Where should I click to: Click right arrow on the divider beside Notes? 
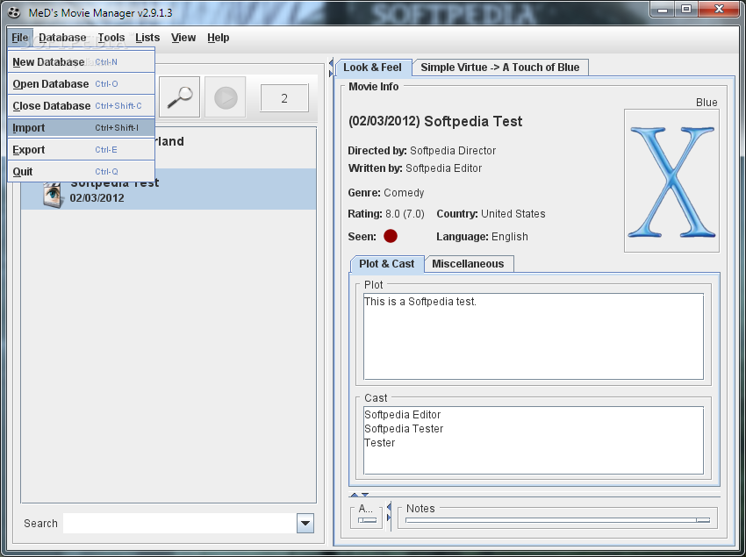389,518
